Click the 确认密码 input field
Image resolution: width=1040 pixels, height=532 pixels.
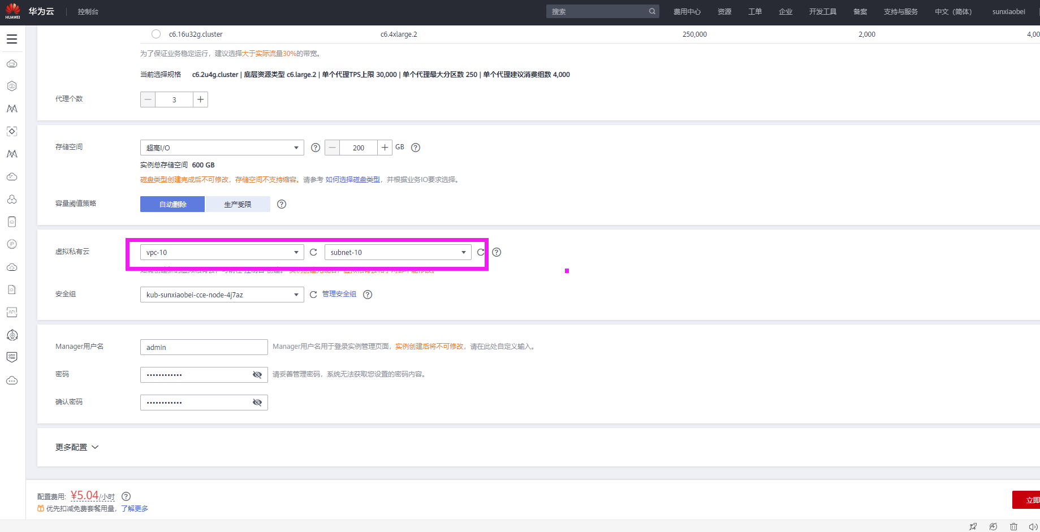pos(204,403)
